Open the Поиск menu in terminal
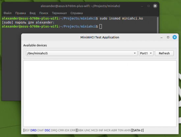 (x=44, y=13)
